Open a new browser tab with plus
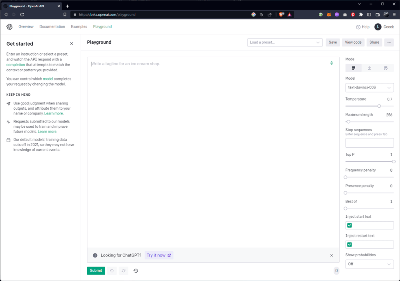400x281 pixels. point(67,6)
